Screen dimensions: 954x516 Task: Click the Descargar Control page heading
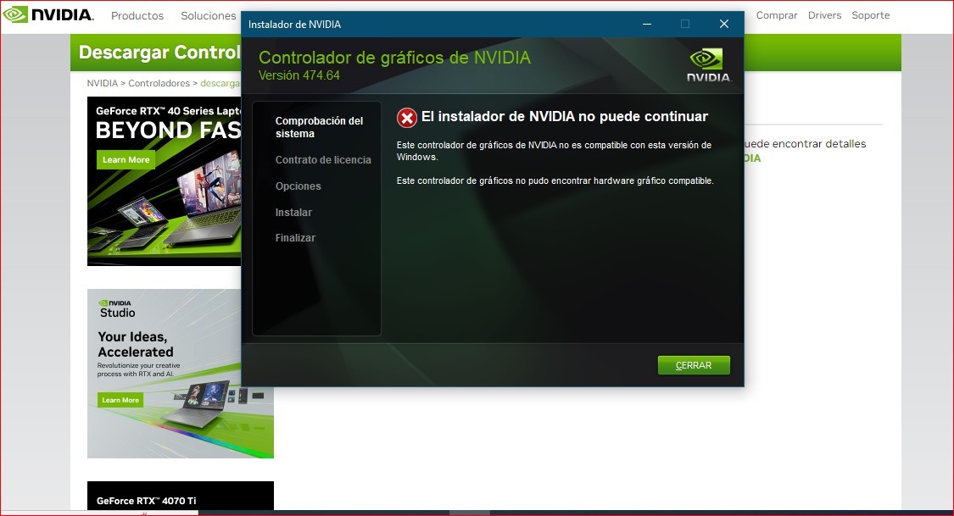(x=159, y=53)
